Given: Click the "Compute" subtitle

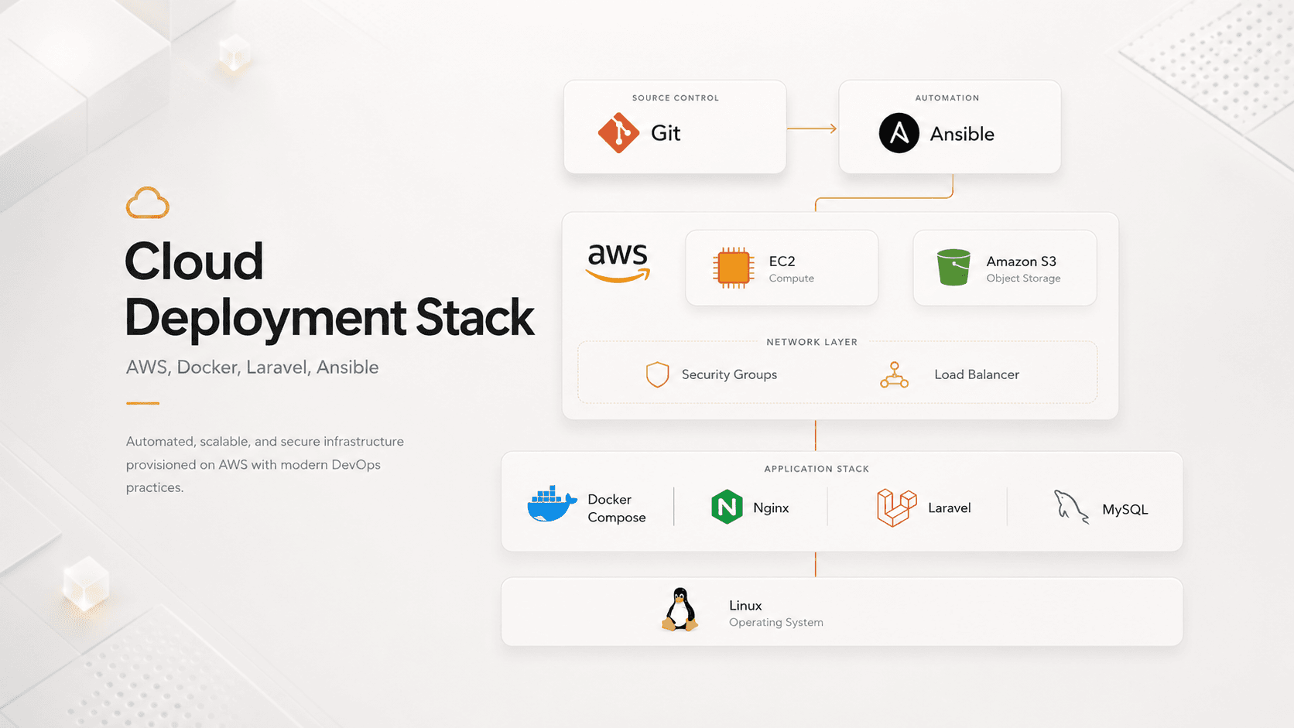Looking at the screenshot, I should point(791,279).
